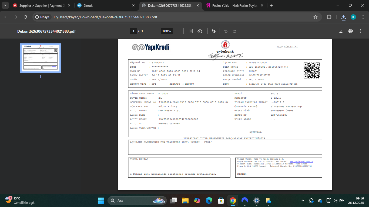Print the PDF document
The image size is (369, 207).
pos(351,31)
